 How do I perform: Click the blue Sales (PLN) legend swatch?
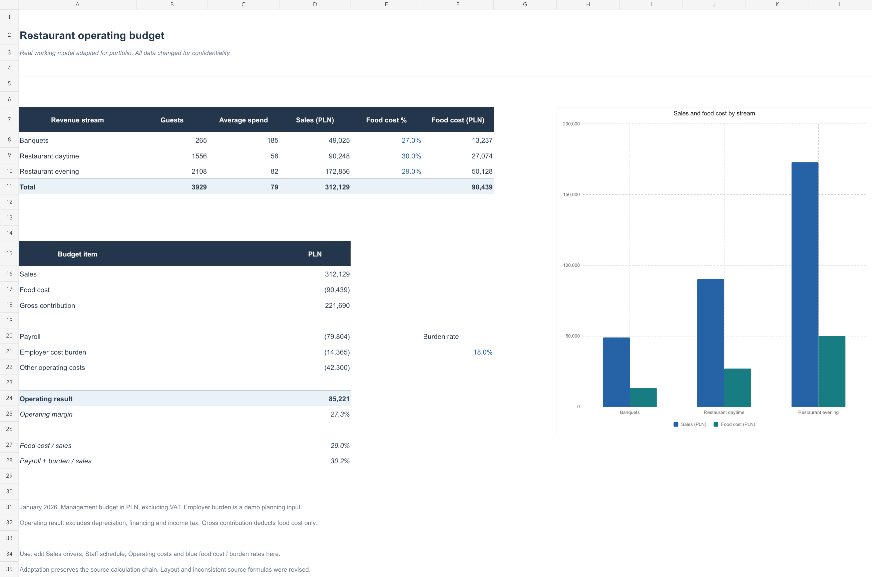676,424
